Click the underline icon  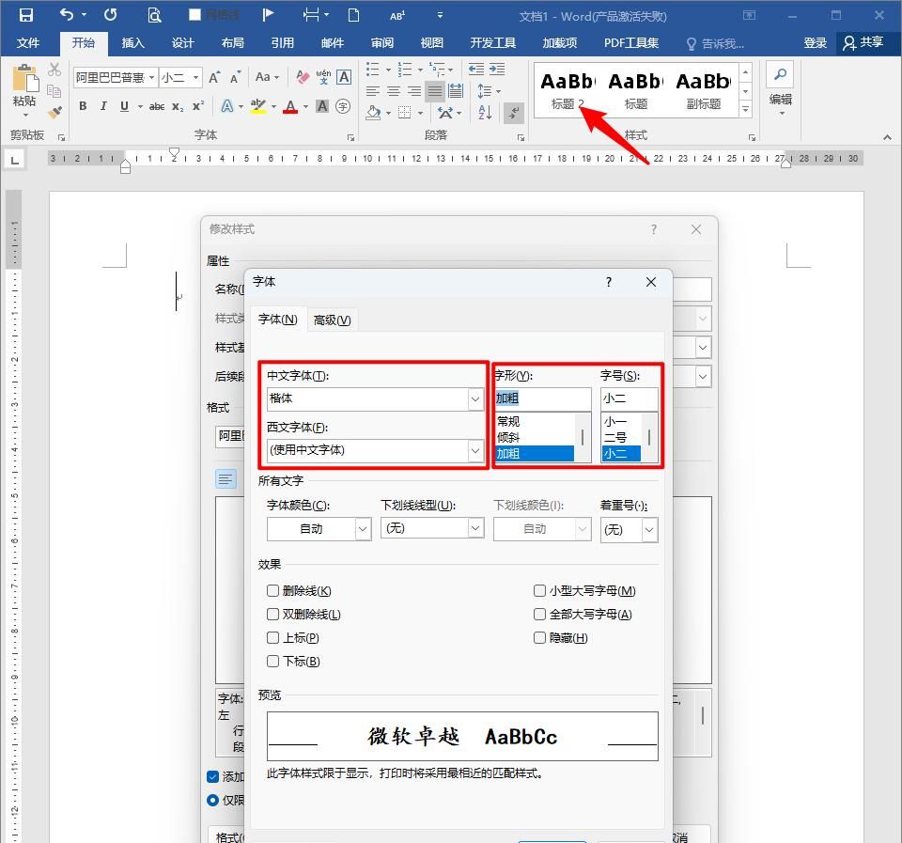(123, 108)
